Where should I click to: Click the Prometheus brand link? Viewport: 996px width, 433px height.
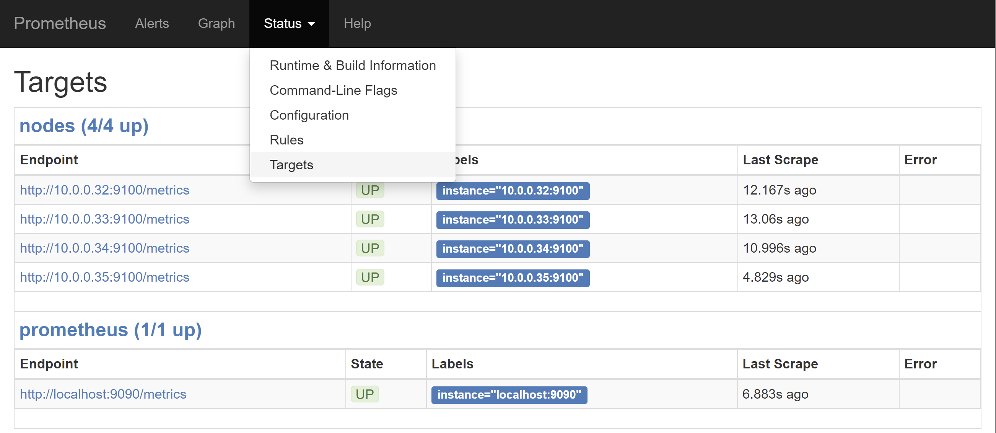[x=60, y=24]
